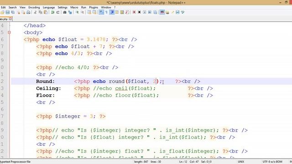Open the Search menu
The width and height of the screenshot is (292, 164).
(x=12, y=7)
